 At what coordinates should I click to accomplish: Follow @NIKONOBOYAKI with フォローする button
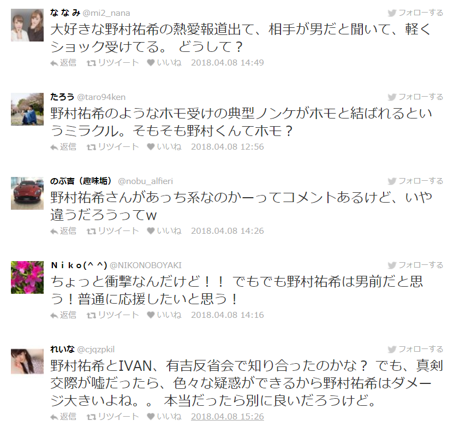[x=415, y=265]
